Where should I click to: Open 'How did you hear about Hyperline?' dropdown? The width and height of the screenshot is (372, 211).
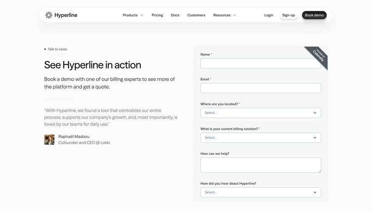tap(261, 192)
